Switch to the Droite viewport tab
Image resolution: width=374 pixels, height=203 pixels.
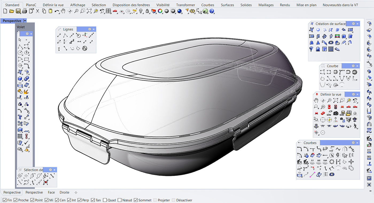tap(64, 192)
